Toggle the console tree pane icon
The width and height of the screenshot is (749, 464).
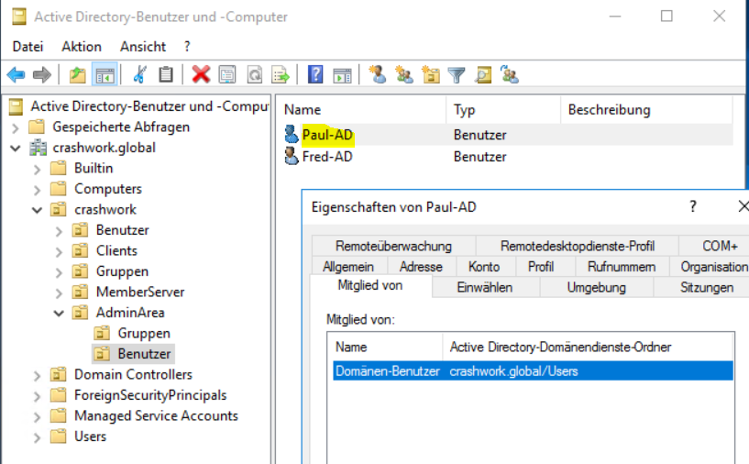105,75
